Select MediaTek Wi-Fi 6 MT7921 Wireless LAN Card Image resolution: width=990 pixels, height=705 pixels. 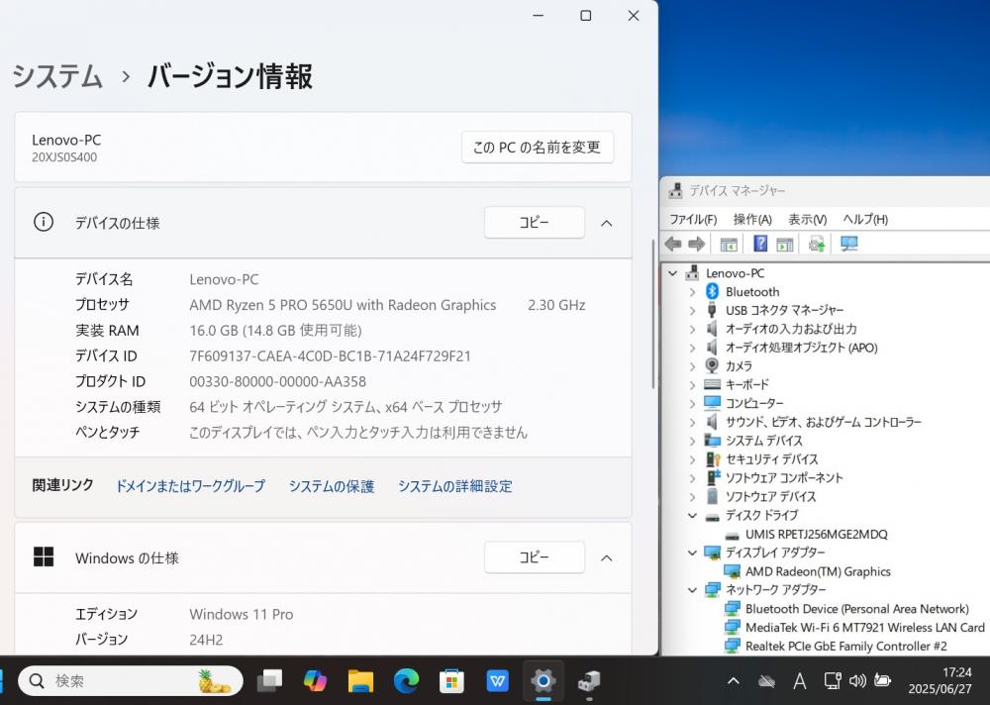[x=865, y=628]
